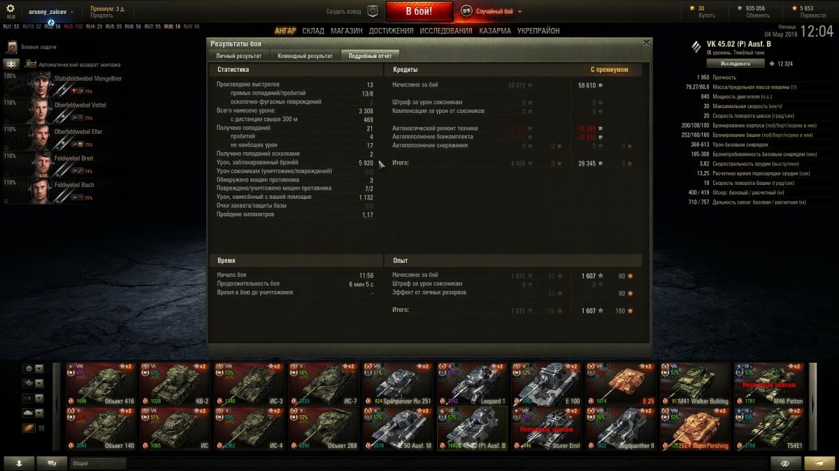This screenshot has height=471, width=839.
Task: Click the free experience star icon
Action: click(x=794, y=8)
